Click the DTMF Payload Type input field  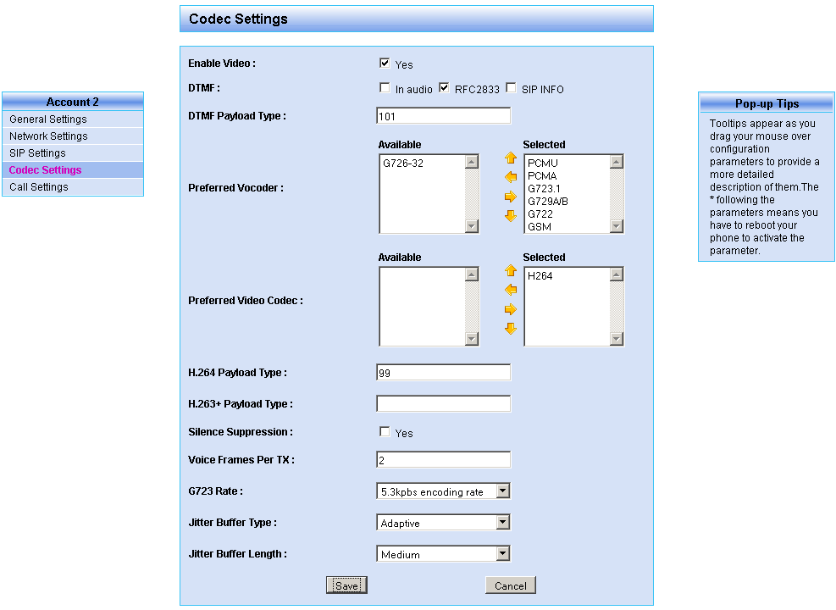pos(443,116)
